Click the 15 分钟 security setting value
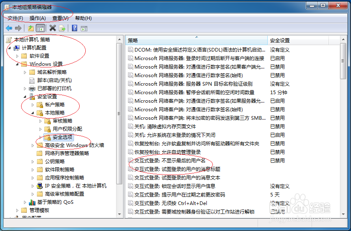Viewport: 351px width, 231px height. click(279, 92)
